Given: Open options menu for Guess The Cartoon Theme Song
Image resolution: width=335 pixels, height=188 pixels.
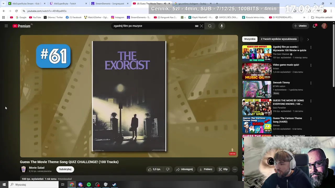Looking at the screenshot, I should tap(311, 119).
